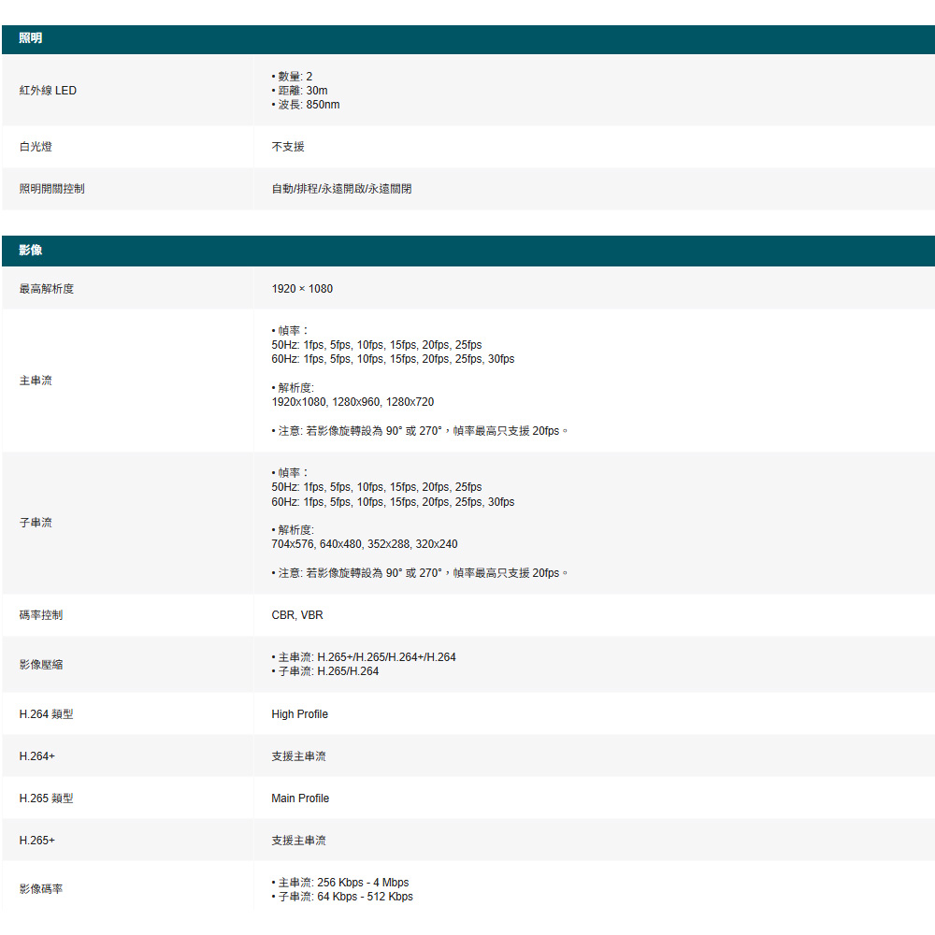Click the Main Profile value text

[300, 798]
